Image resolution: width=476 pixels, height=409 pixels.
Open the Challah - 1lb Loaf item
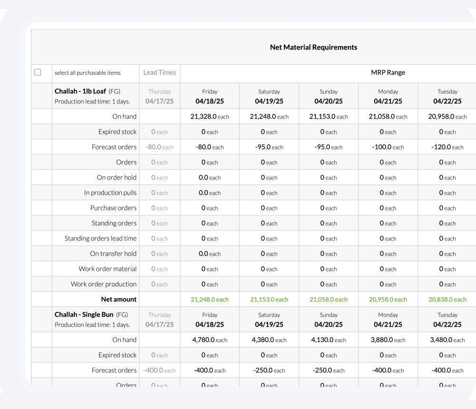pyautogui.click(x=80, y=91)
